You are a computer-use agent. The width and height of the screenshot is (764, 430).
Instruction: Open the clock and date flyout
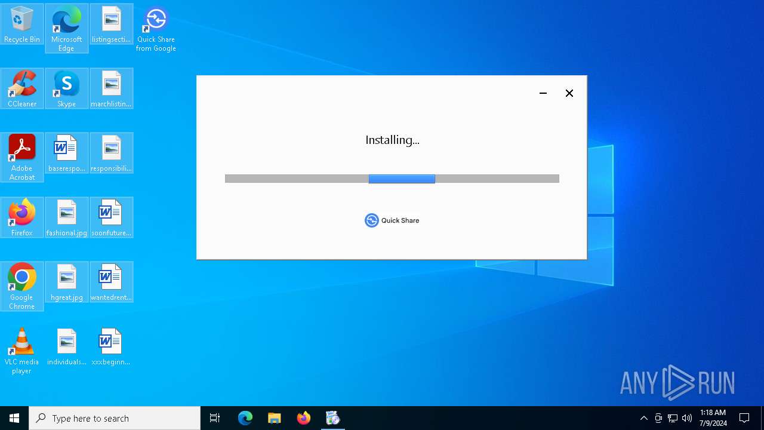[713, 418]
